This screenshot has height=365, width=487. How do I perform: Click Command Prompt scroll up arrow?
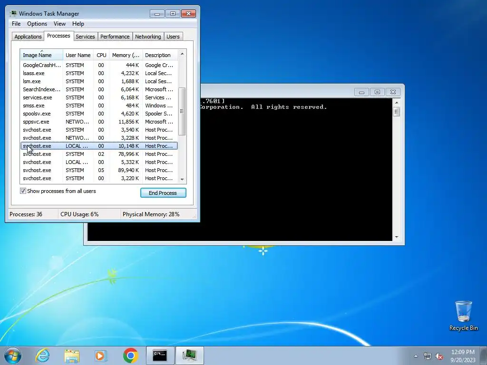pyautogui.click(x=396, y=103)
